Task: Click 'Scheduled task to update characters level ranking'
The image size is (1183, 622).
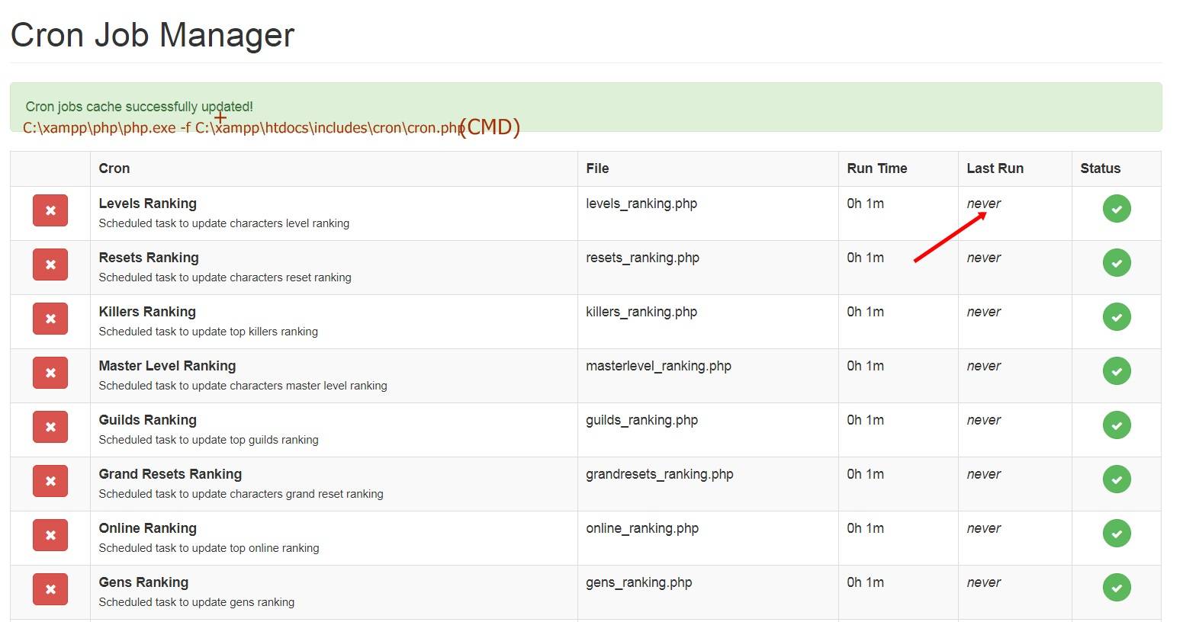Action: tap(224, 223)
